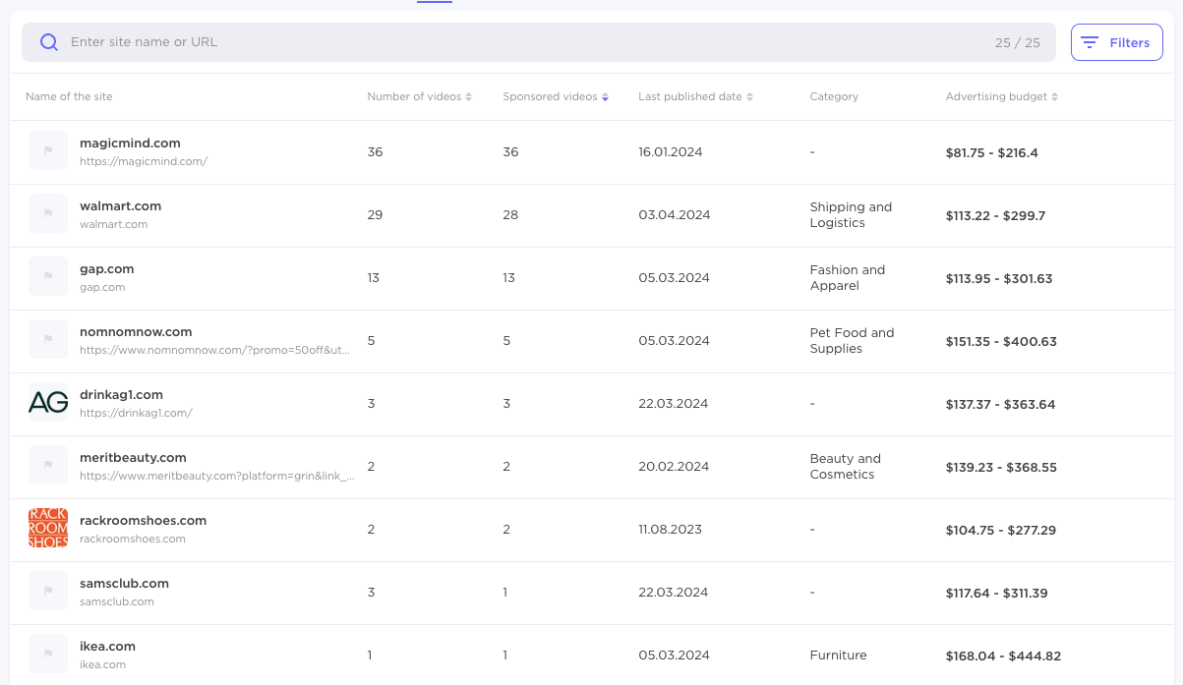This screenshot has width=1183, height=685.
Task: Click the Category column header
Action: (x=833, y=96)
